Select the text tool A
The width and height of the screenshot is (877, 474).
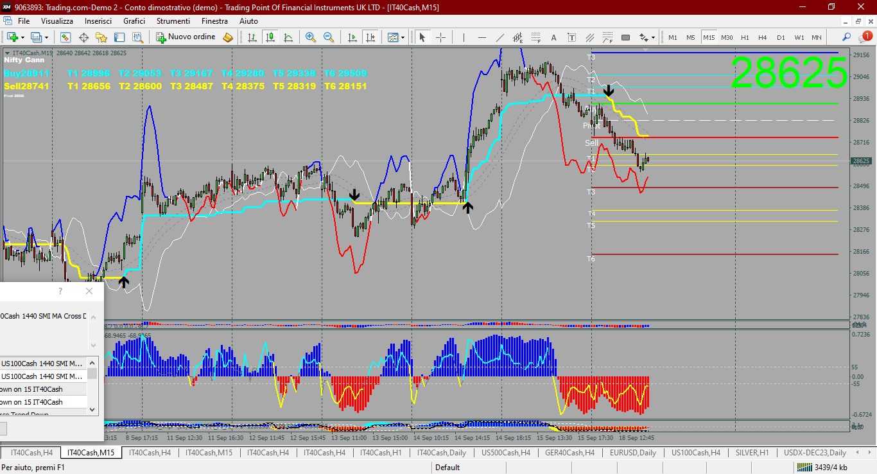pyautogui.click(x=553, y=37)
